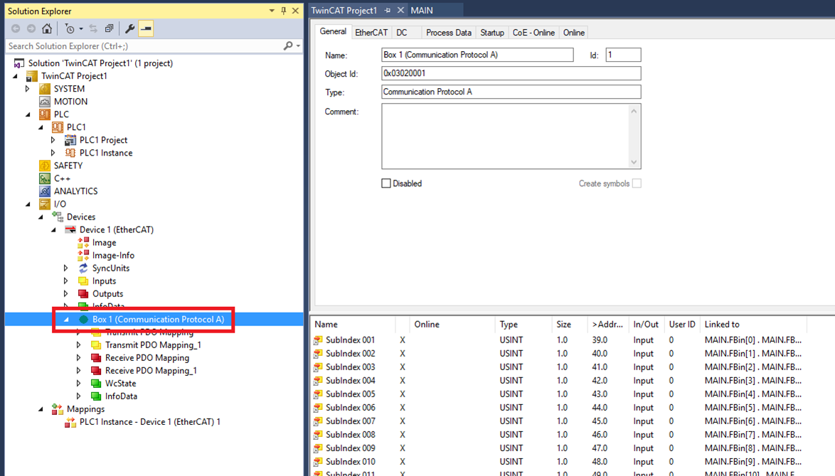Click the Name text field
This screenshot has height=476, width=835.
click(x=477, y=55)
